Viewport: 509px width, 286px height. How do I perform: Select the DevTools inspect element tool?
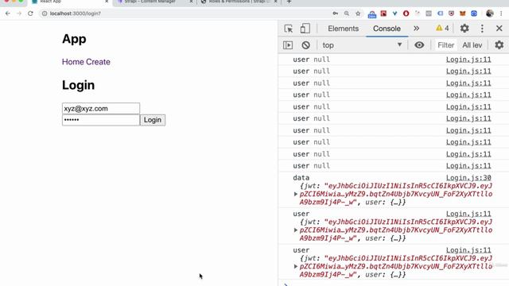coord(288,29)
